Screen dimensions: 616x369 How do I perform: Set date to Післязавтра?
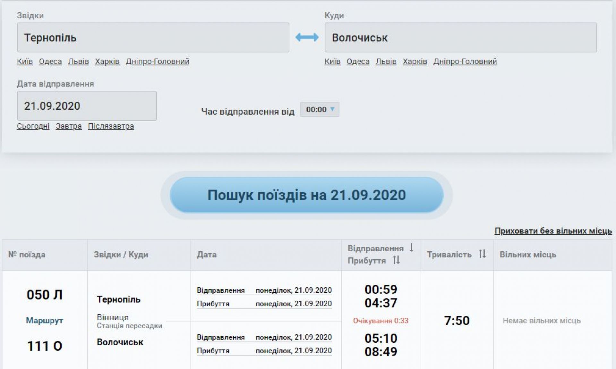(111, 126)
